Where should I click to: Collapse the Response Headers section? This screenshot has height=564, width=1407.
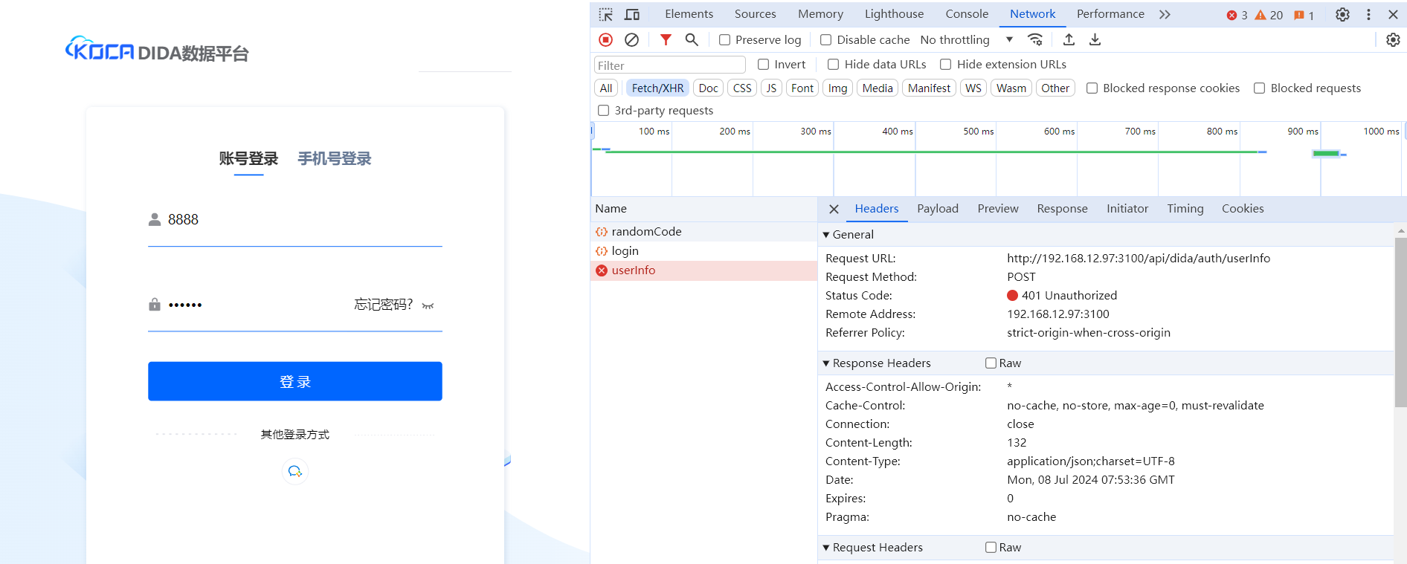826,363
